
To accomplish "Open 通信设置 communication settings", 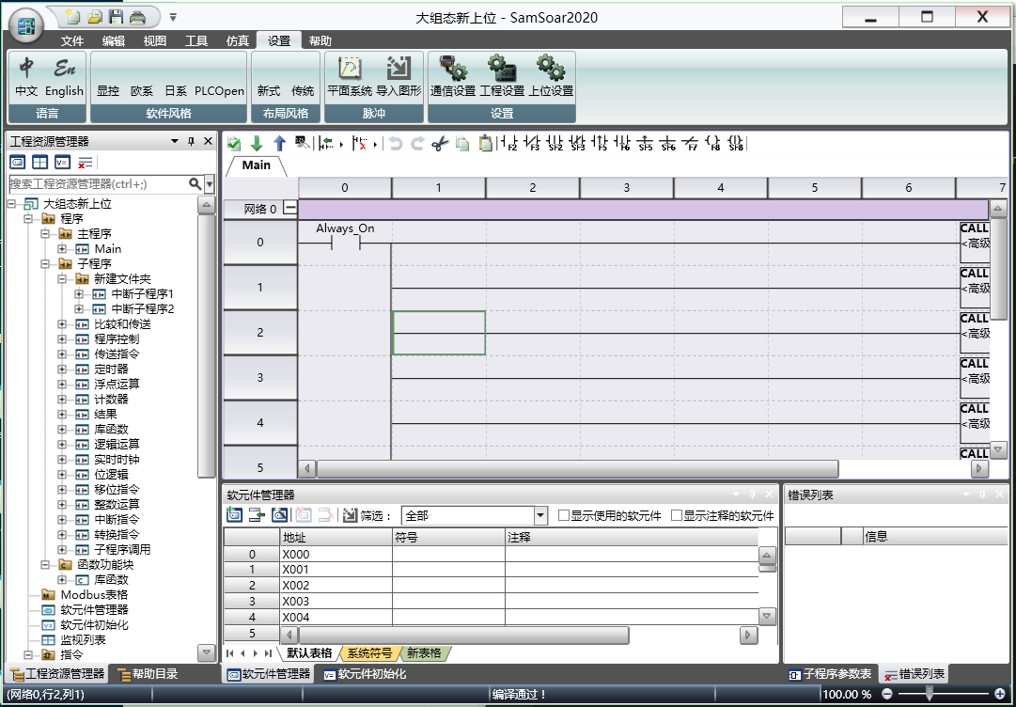I will 452,76.
